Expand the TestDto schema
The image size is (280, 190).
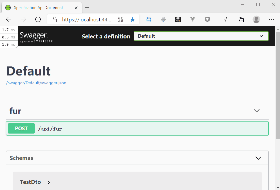tap(49, 182)
